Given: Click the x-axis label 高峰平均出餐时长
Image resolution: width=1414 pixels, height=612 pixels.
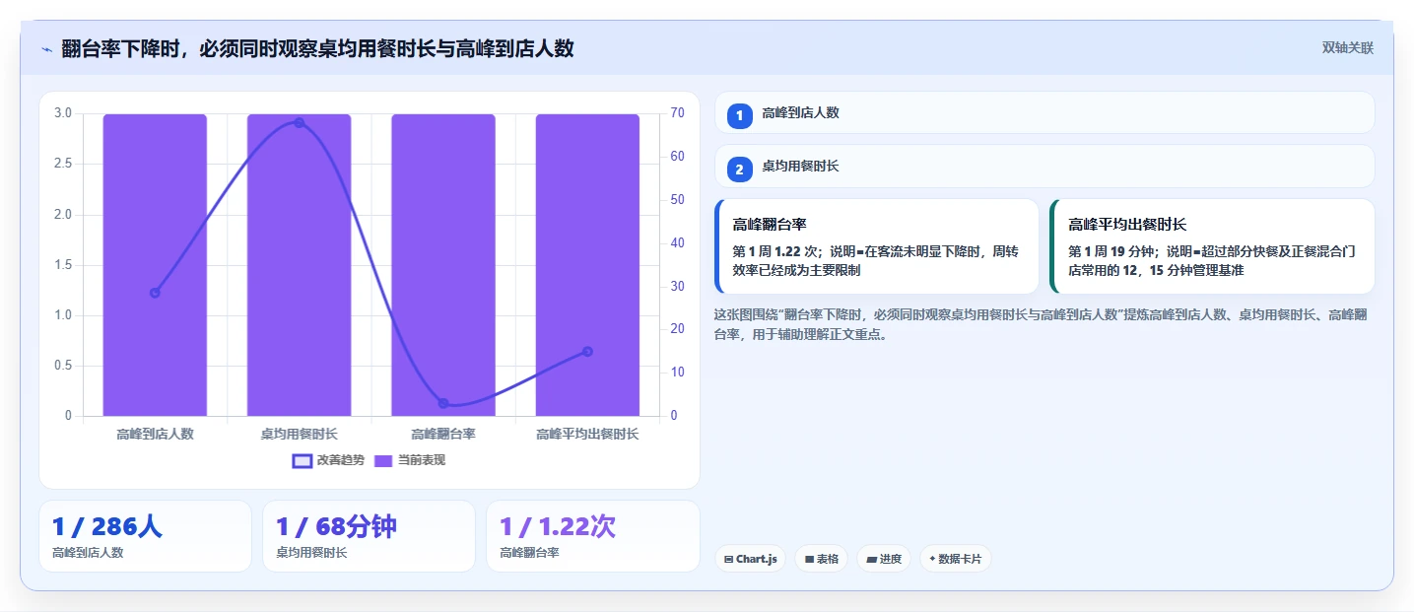Looking at the screenshot, I should [587, 434].
